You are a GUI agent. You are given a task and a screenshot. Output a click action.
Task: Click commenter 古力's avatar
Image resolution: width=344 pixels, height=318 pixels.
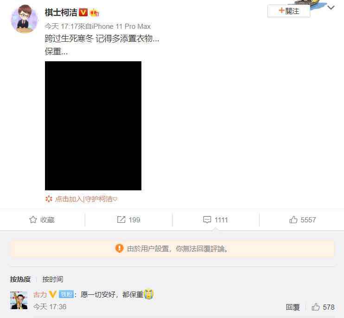[x=19, y=300]
